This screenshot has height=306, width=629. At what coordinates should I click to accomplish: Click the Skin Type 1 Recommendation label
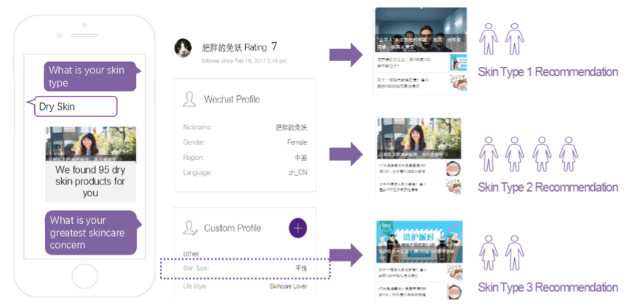pyautogui.click(x=548, y=72)
